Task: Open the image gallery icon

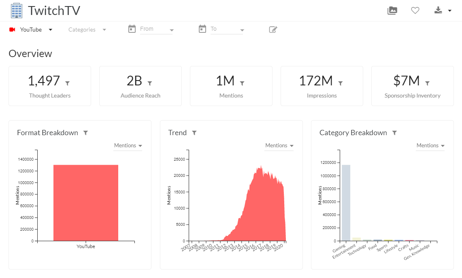Action: click(392, 11)
